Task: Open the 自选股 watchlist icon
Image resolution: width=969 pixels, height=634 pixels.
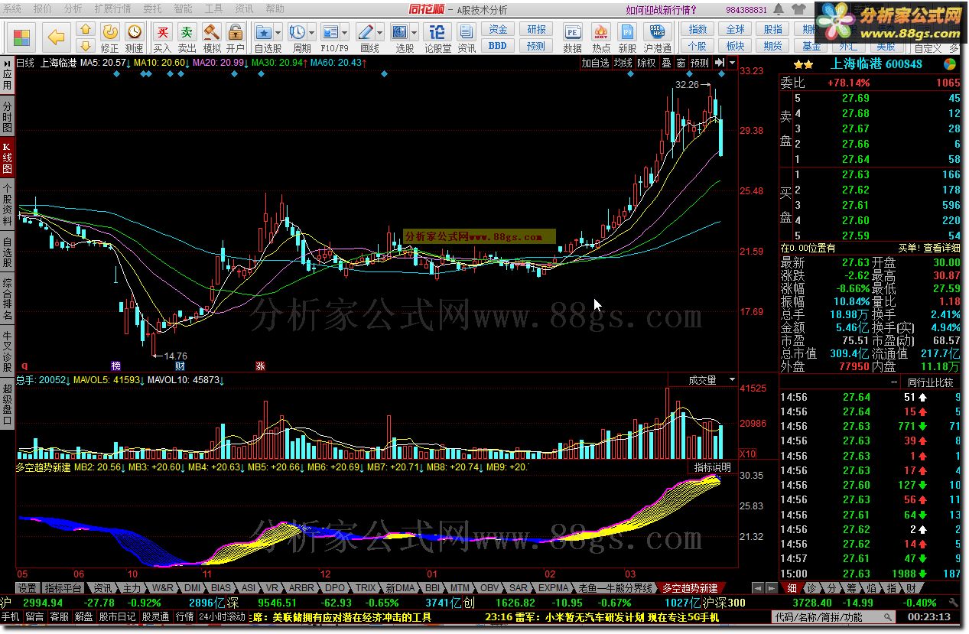Action: coord(264,32)
